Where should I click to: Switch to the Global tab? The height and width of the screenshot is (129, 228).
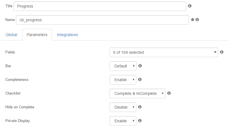pyautogui.click(x=11, y=35)
